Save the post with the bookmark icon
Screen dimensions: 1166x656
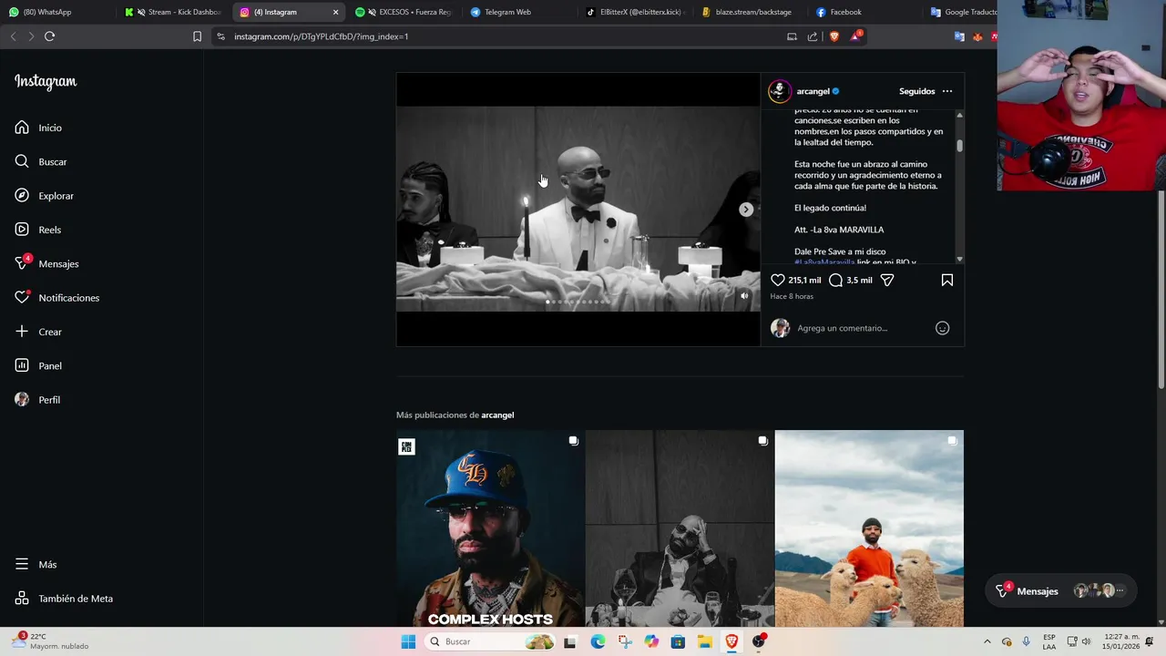pyautogui.click(x=947, y=280)
